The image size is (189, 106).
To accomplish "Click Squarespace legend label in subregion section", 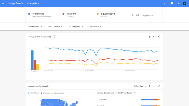I will click(59, 93).
